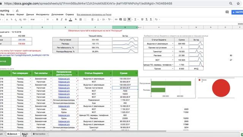Click the decrease decimal places icon
This screenshot has width=243, height=137.
coord(16,19)
